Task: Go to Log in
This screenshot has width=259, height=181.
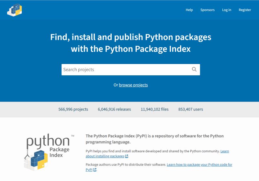Action: pos(227,10)
